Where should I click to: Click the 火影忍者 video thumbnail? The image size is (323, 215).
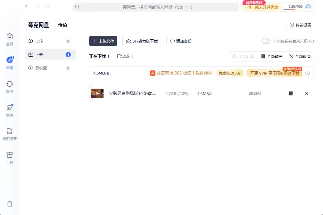point(97,93)
